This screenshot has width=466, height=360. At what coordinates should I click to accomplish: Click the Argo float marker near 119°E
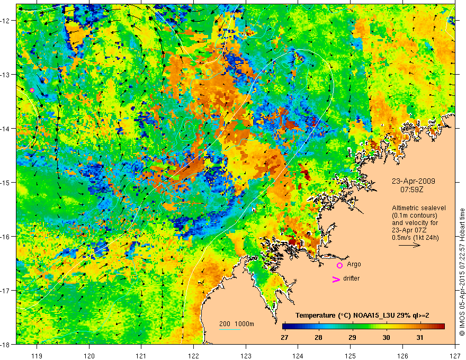coord(32,91)
